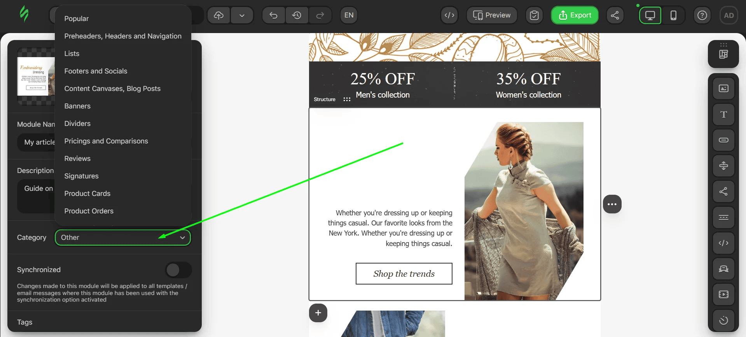This screenshot has width=746, height=337.
Task: Switch to desktop view mode
Action: point(650,15)
